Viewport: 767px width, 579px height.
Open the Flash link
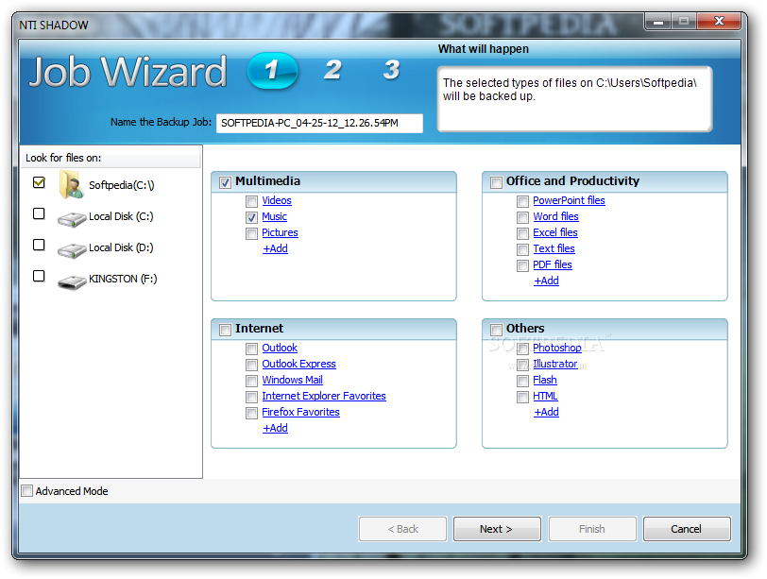pos(545,380)
